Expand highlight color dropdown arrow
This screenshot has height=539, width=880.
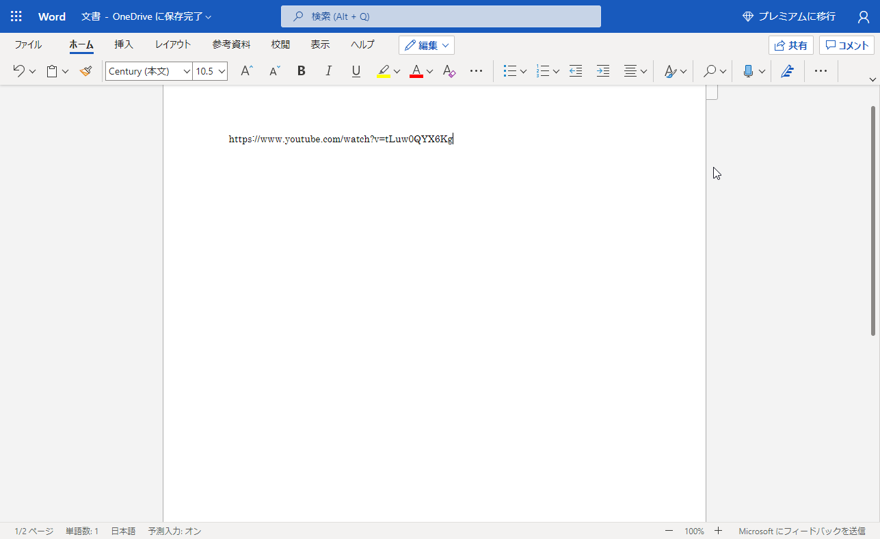pos(397,71)
